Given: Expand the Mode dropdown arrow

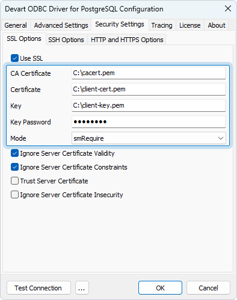Looking at the screenshot, I should tap(221, 138).
